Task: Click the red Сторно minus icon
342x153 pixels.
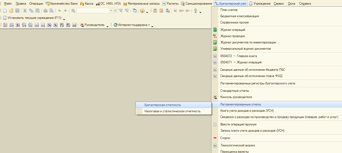Action: (x=215, y=138)
